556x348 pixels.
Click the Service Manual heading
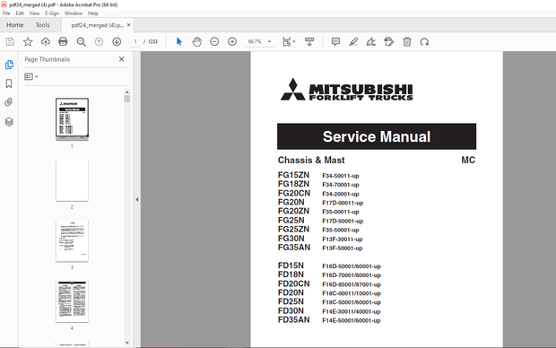click(x=377, y=136)
